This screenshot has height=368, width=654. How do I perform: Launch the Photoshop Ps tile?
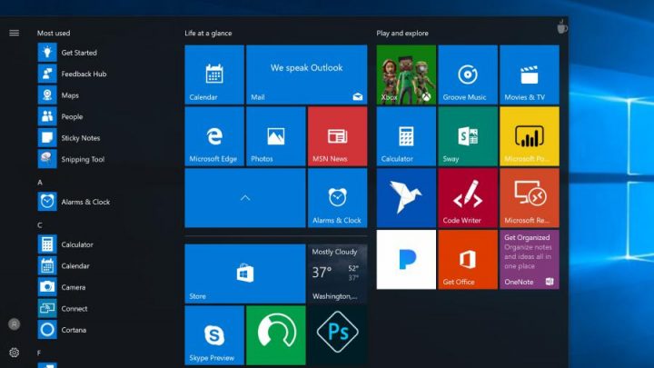click(x=337, y=335)
